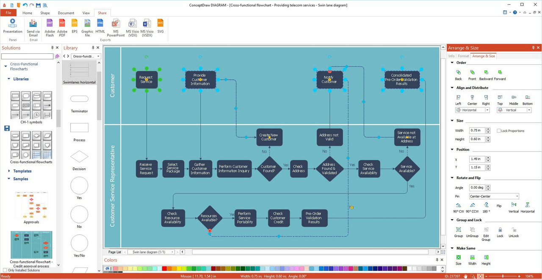Expand the Templates section
The width and height of the screenshot is (542, 279).
coord(9,171)
